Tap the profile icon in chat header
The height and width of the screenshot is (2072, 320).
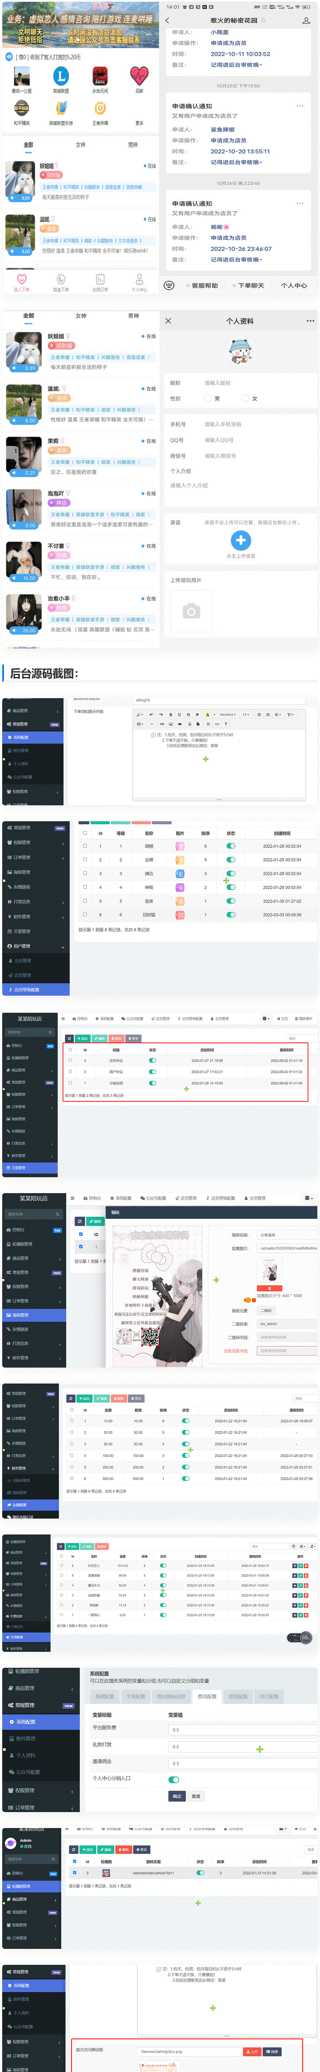[x=305, y=20]
